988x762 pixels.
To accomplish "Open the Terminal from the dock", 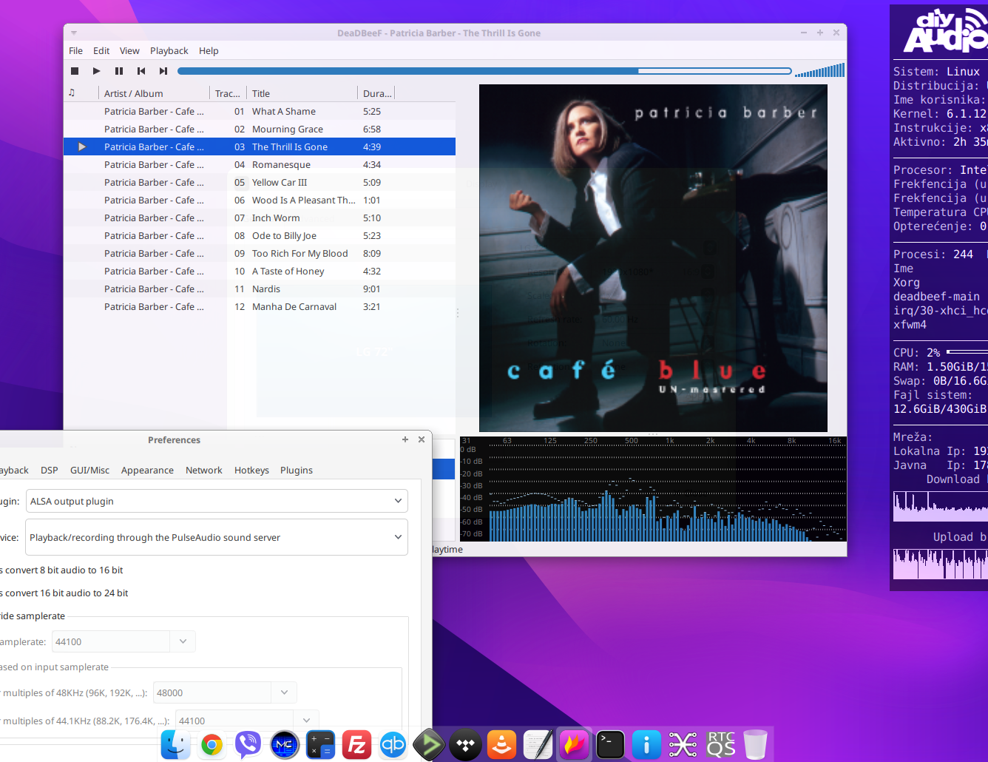I will click(x=610, y=745).
